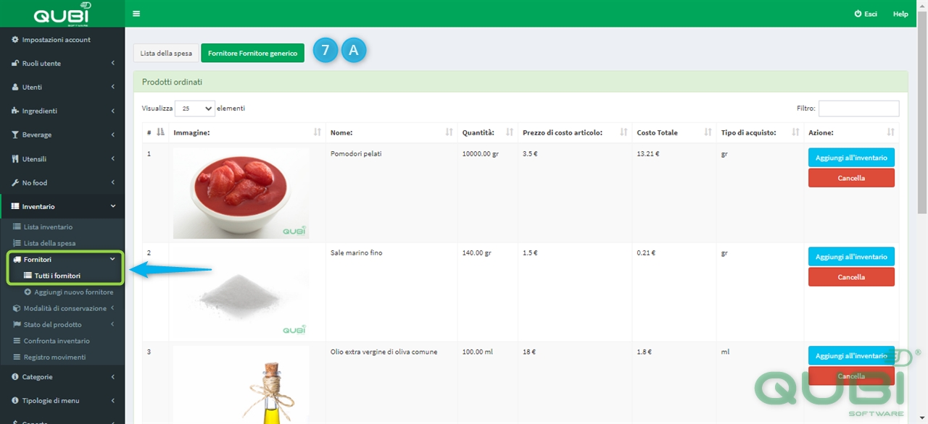
Task: Click the No food wrench icon
Action: (15, 183)
